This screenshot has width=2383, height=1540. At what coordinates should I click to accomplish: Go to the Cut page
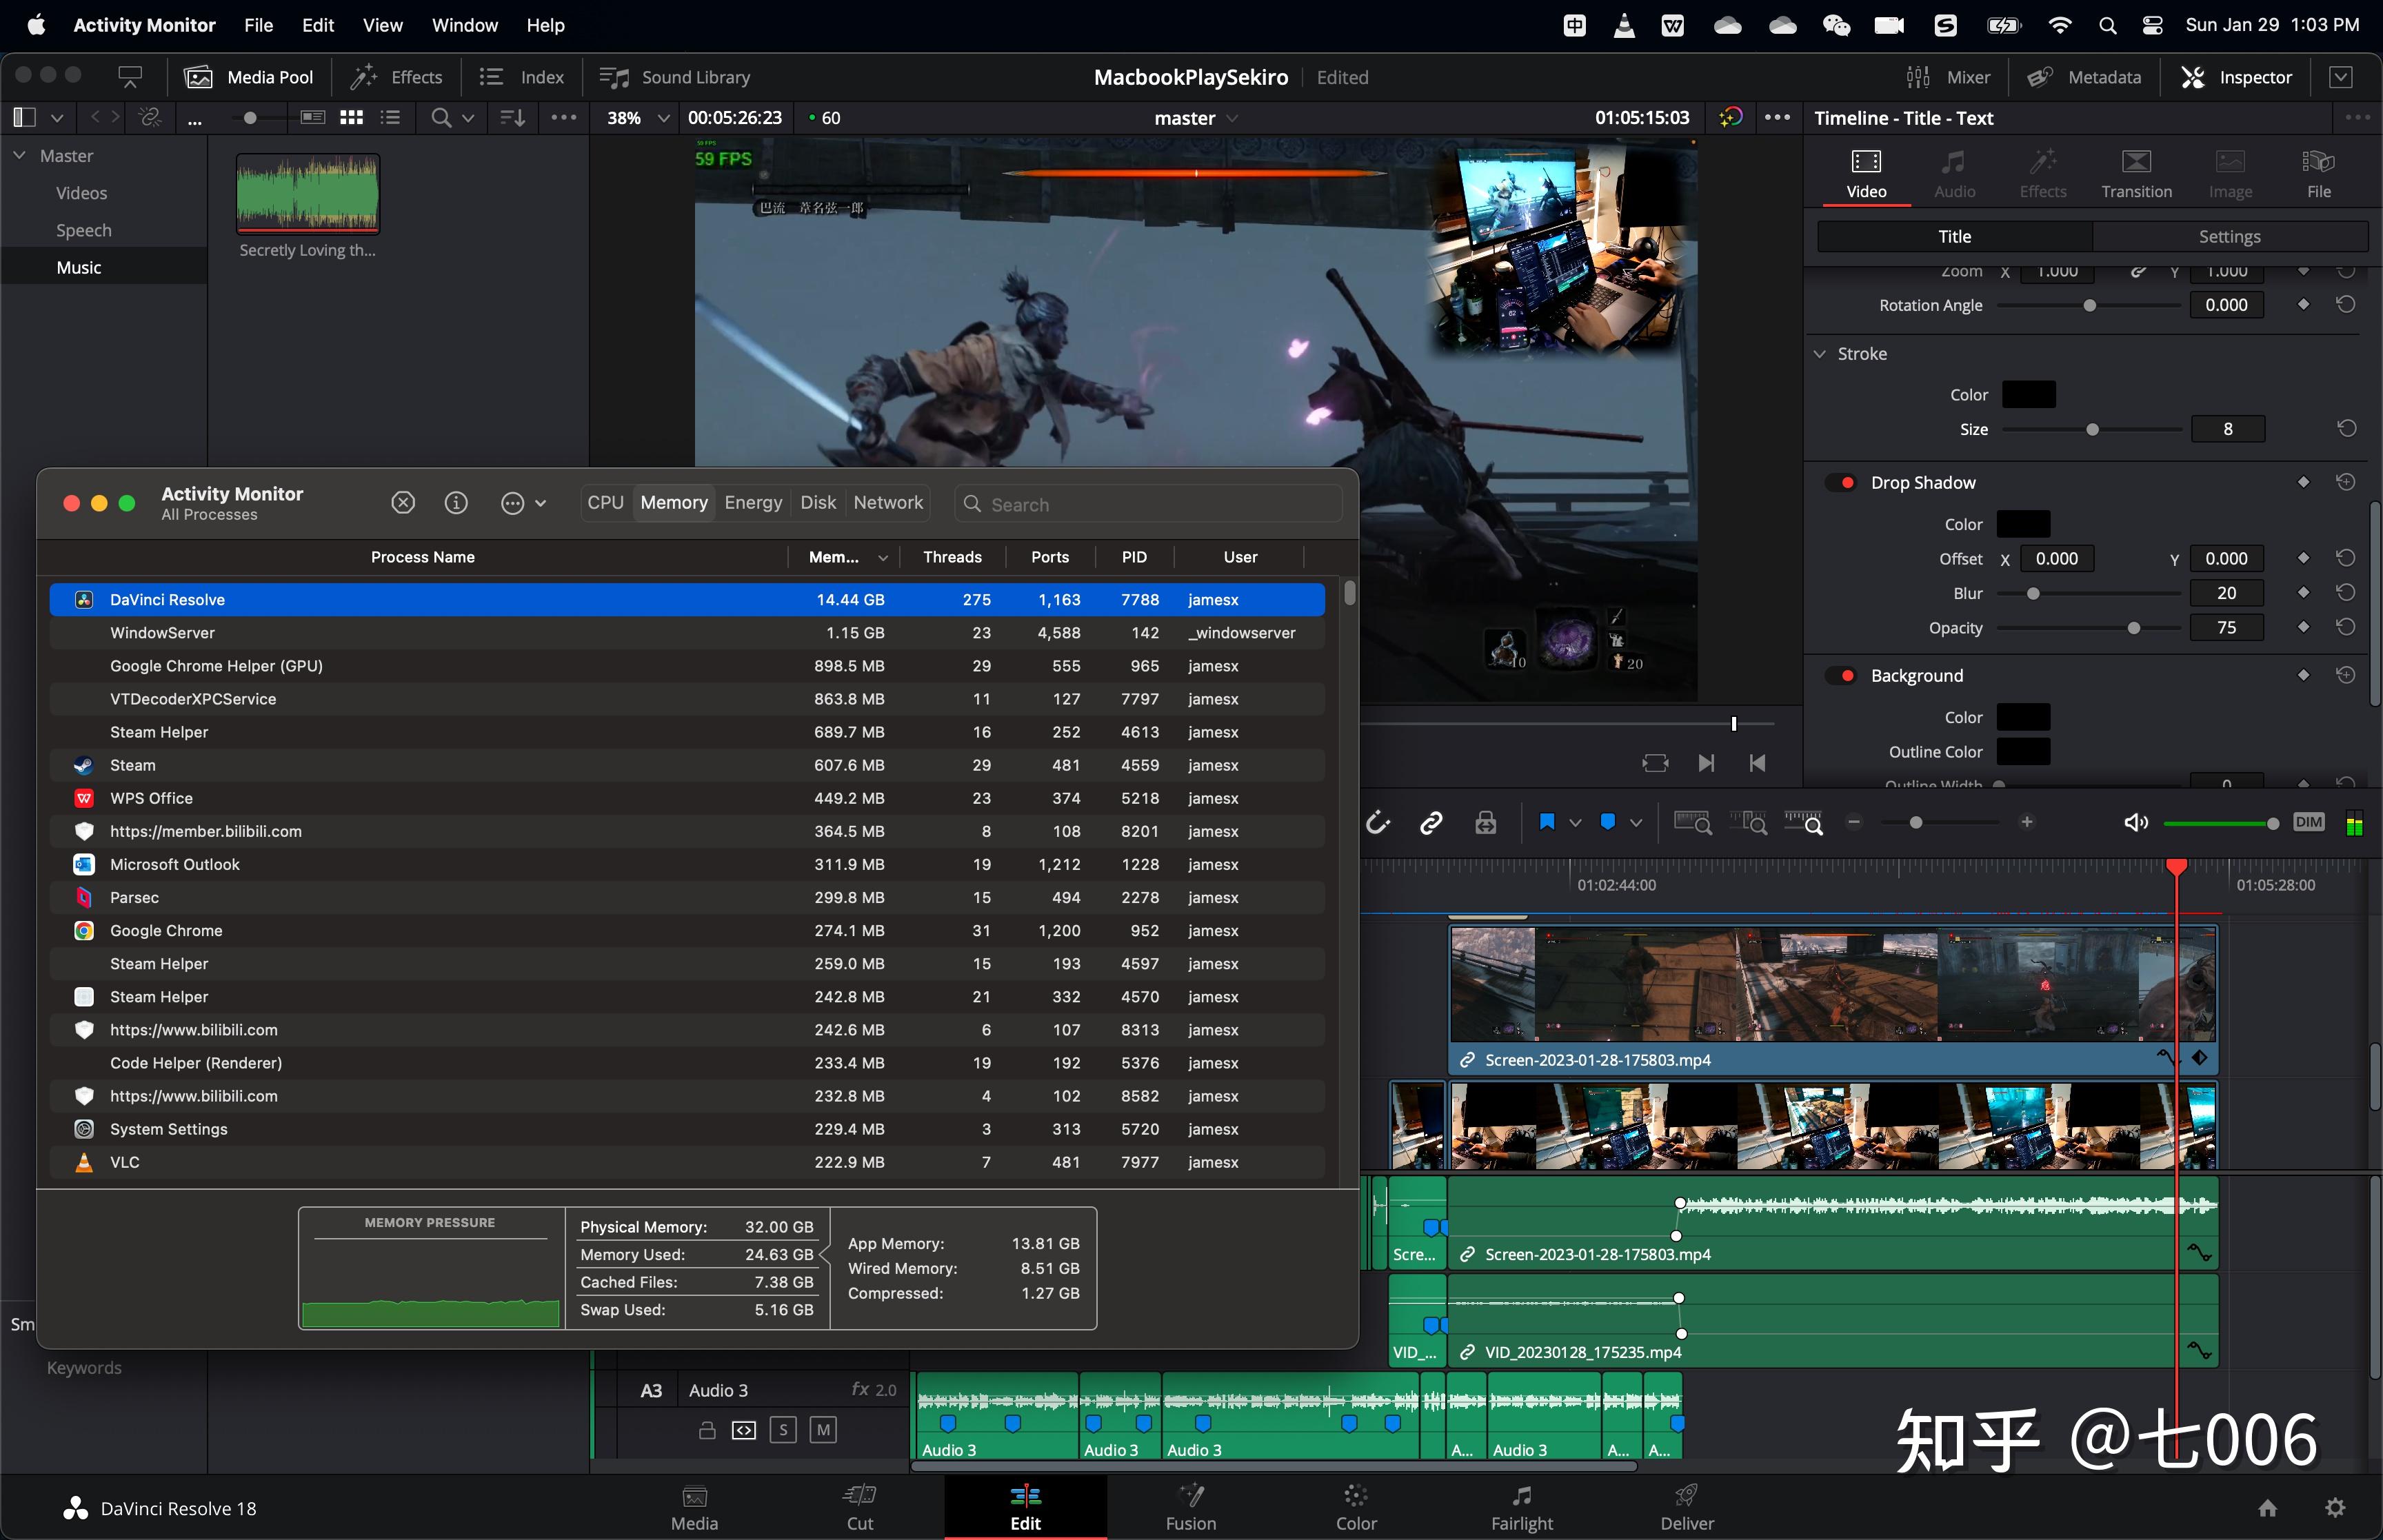(860, 1508)
